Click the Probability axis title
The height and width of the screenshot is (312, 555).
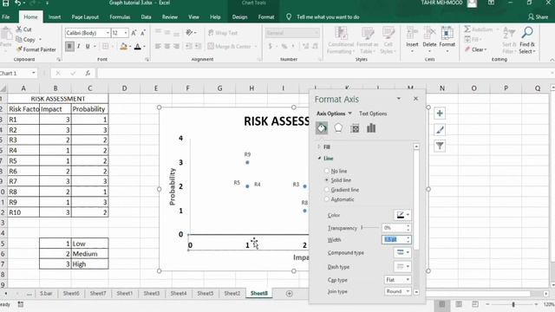tap(173, 186)
